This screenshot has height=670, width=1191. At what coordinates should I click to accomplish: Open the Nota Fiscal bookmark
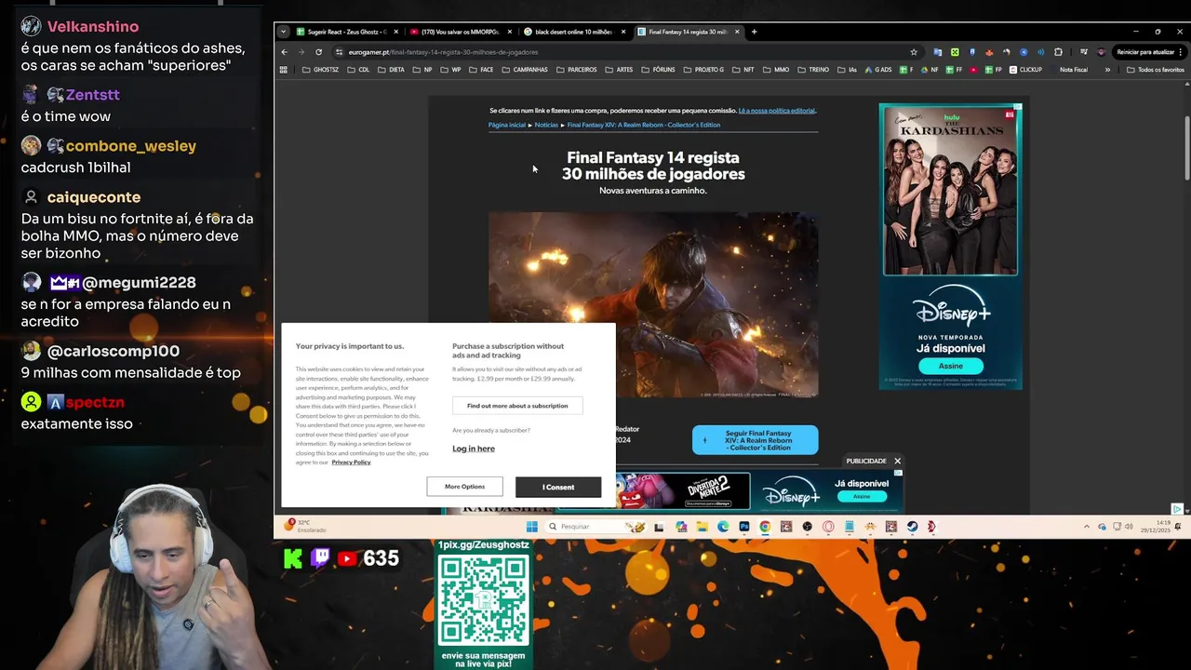tap(1073, 70)
